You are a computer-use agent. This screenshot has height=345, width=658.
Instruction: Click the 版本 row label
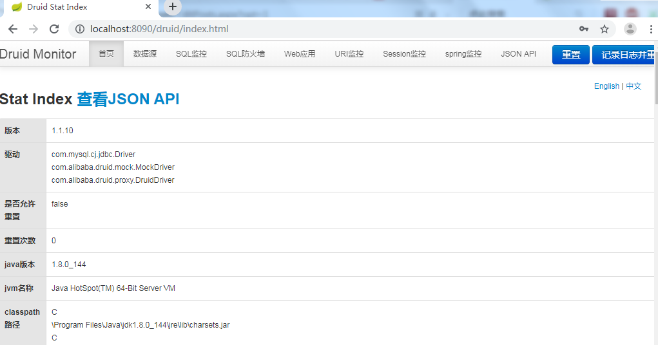coord(12,131)
